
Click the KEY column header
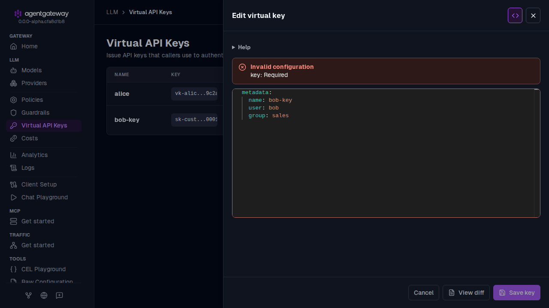coord(175,74)
